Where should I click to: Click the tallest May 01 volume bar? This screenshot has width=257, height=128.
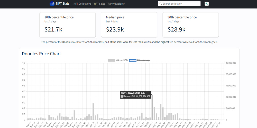pyautogui.click(x=152, y=107)
